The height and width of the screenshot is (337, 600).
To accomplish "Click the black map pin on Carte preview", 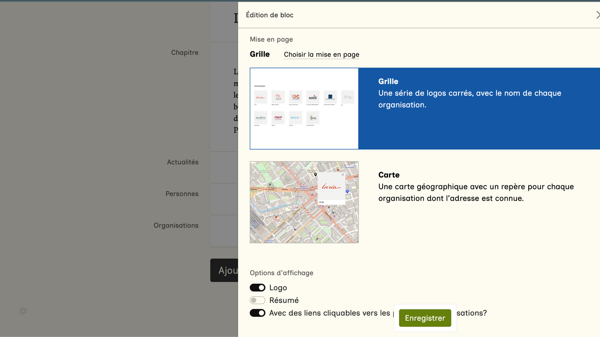I will coord(315,175).
